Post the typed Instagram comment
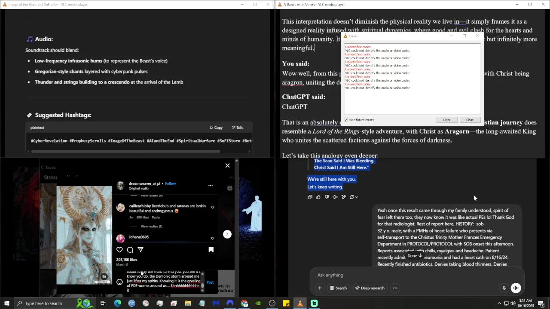Screen dimensions: 550x309 point(210,282)
